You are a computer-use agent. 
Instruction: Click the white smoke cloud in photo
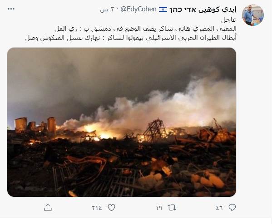click(x=165, y=107)
